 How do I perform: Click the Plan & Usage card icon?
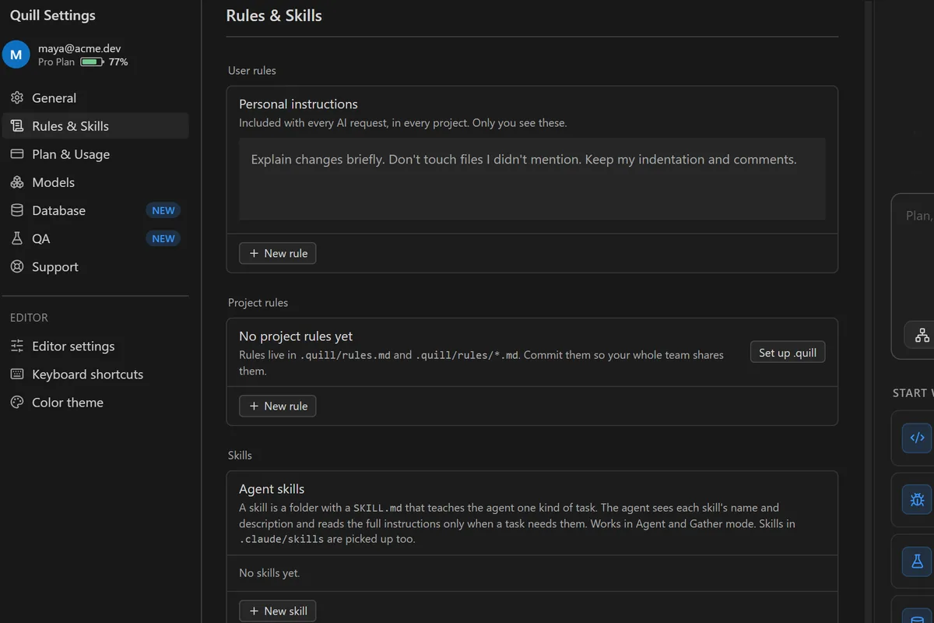tap(17, 154)
